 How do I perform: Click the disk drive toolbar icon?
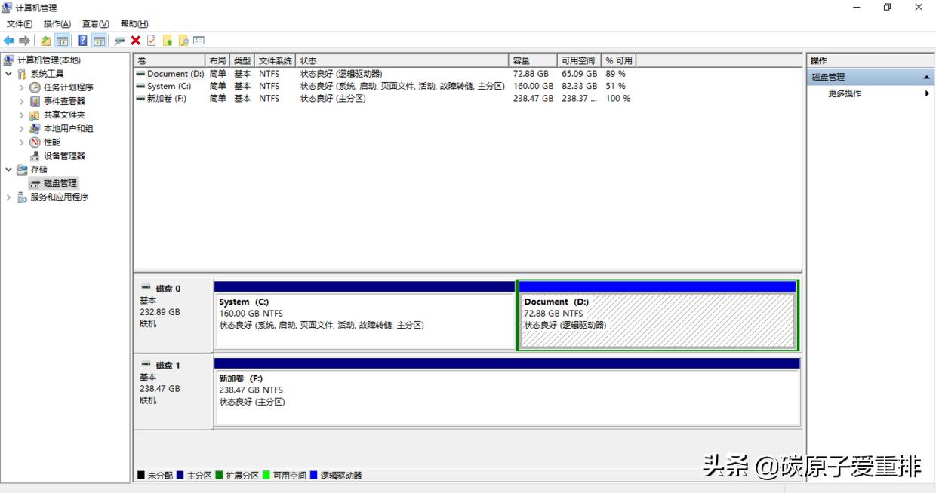click(x=119, y=41)
